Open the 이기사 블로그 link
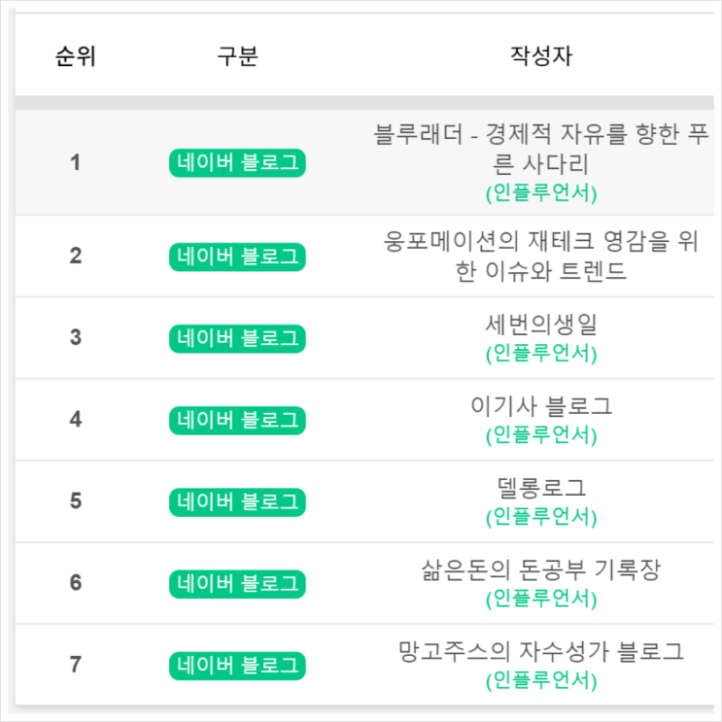722x722 pixels. (540, 405)
